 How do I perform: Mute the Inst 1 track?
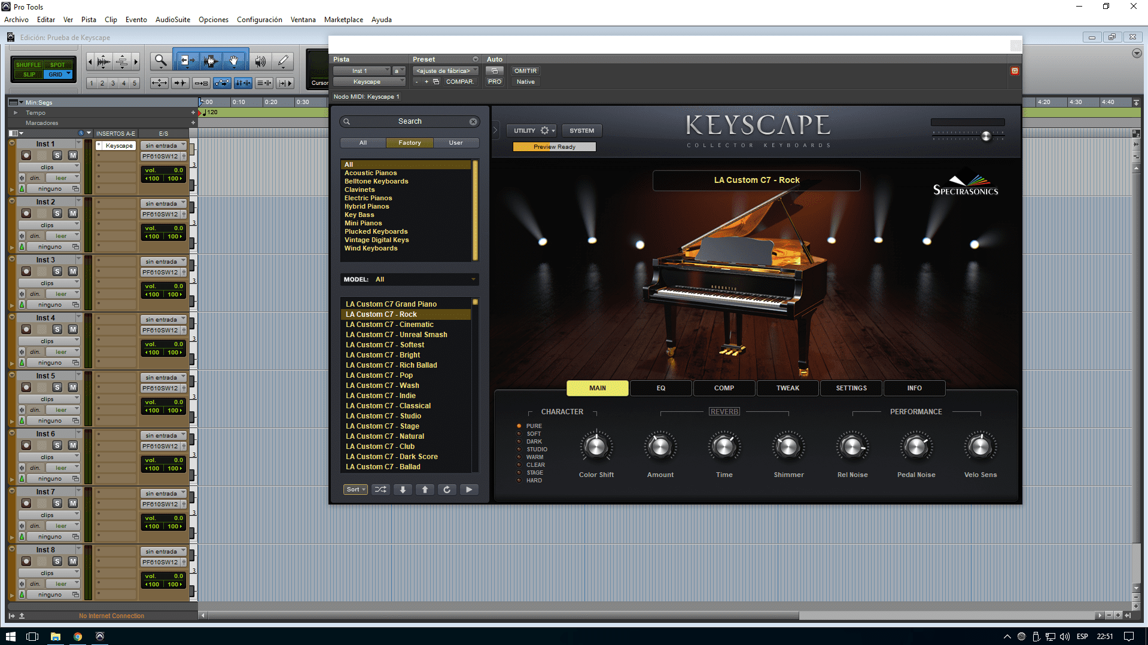[73, 155]
